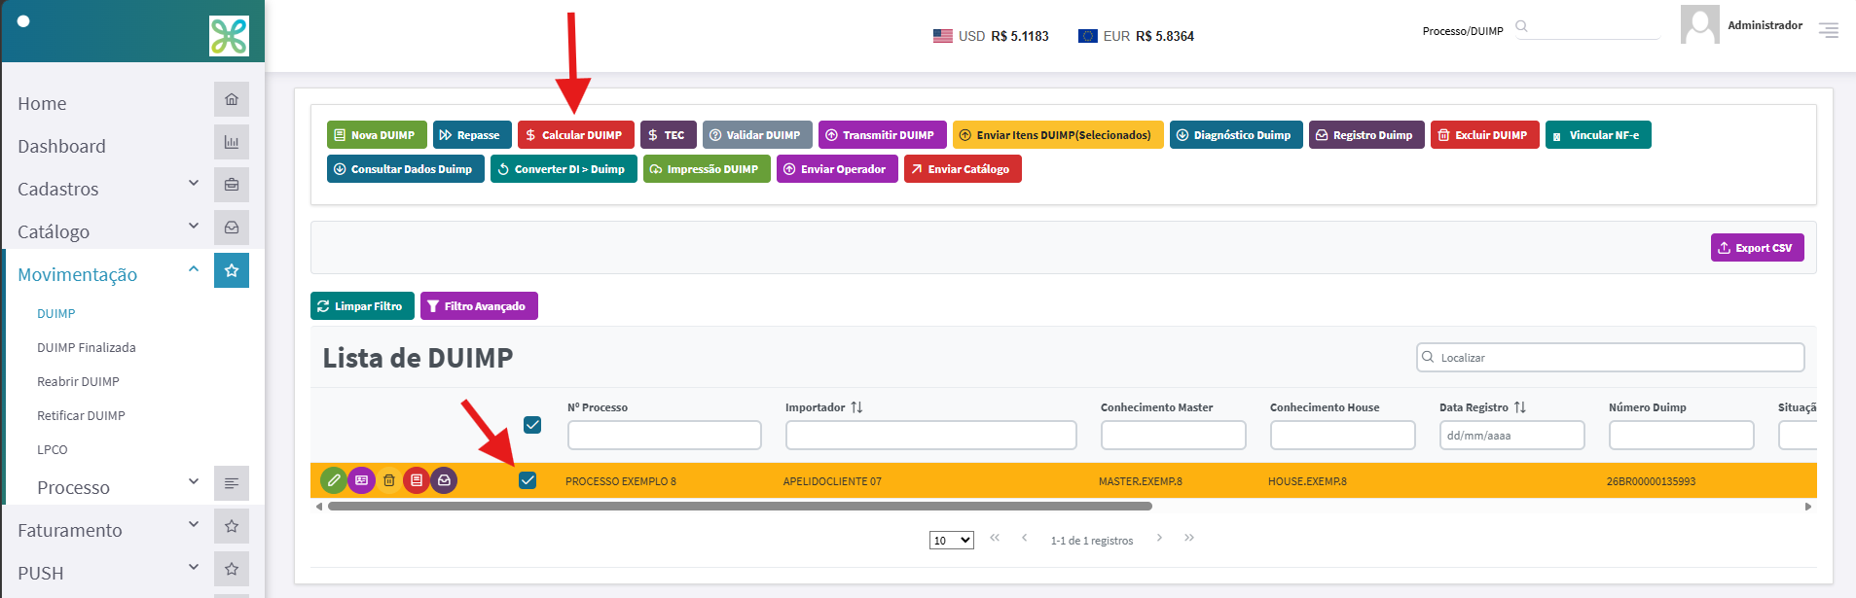1856x598 pixels.
Task: Open the hamburger menu beside Administrador
Action: pyautogui.click(x=1829, y=30)
